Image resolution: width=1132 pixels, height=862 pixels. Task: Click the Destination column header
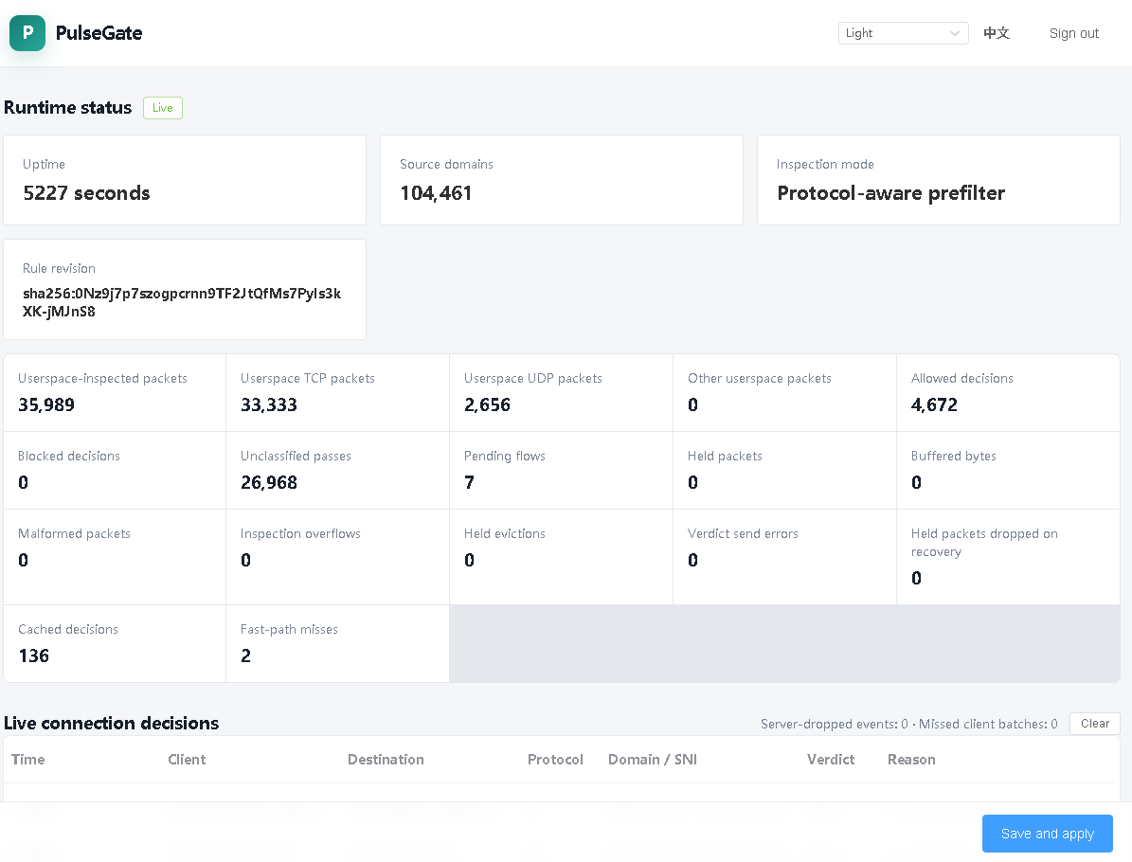[386, 760]
